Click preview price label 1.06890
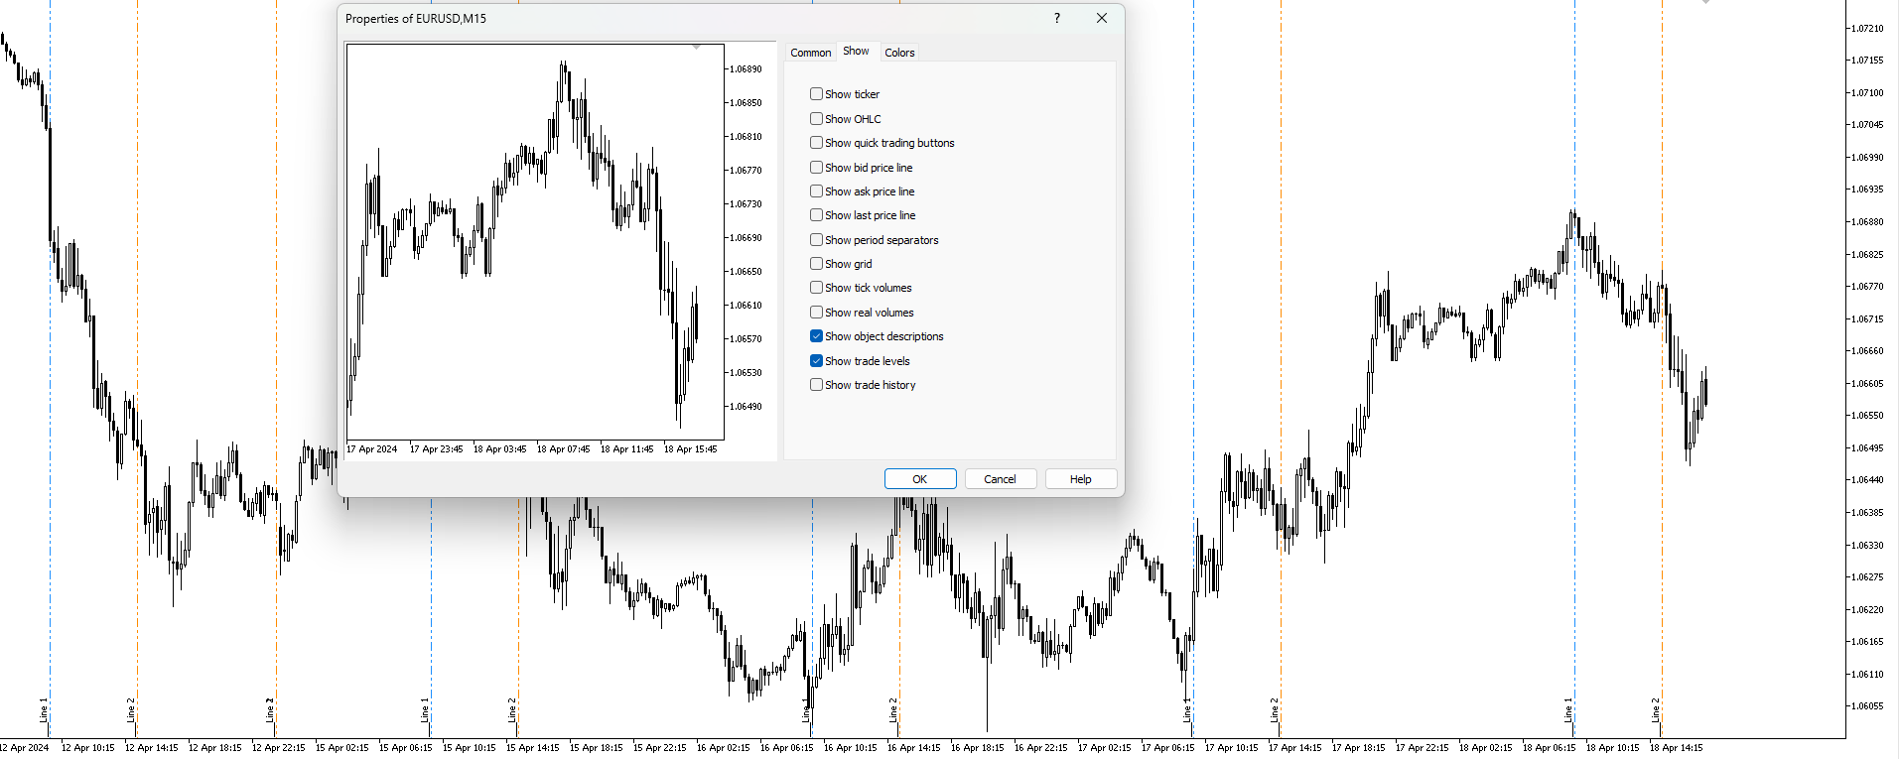The height and width of the screenshot is (759, 1899). coord(746,69)
